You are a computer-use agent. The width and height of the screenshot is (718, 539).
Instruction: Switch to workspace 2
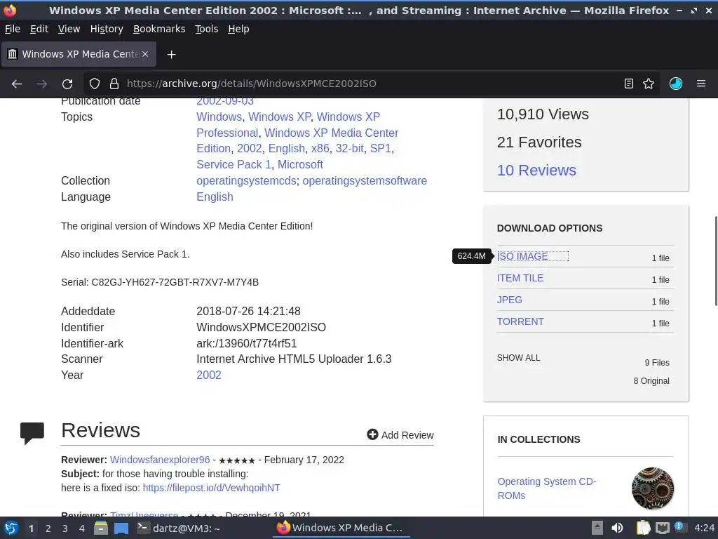point(48,528)
